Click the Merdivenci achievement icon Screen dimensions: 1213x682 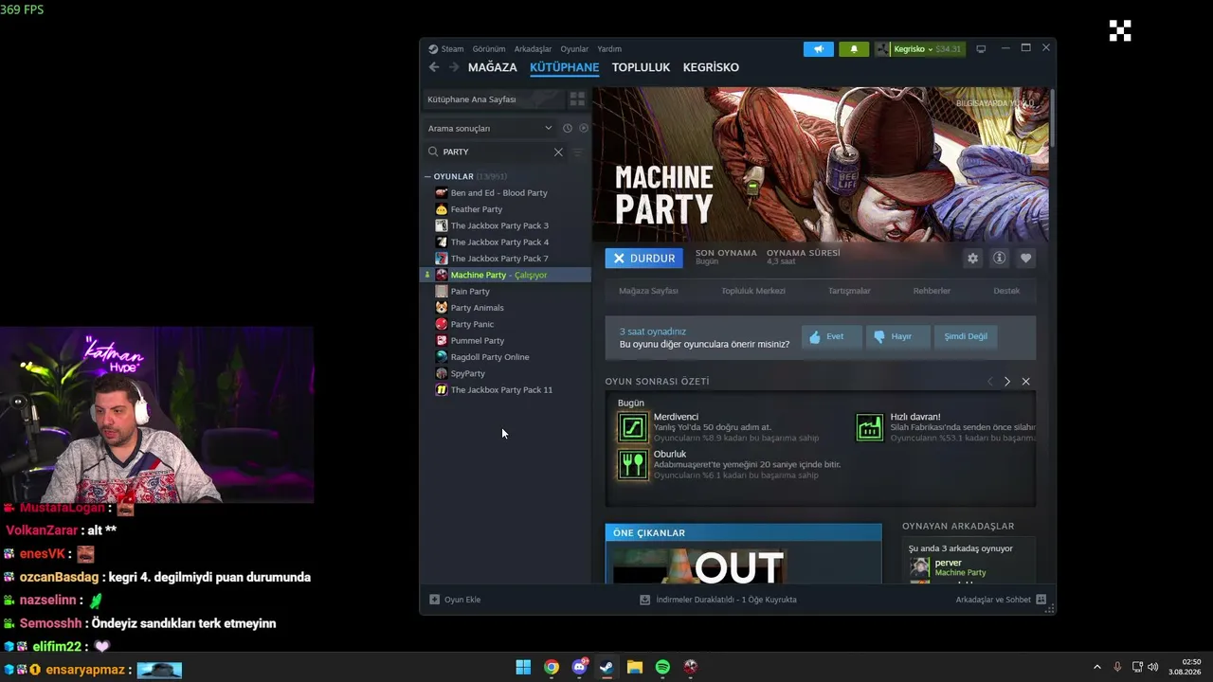click(633, 427)
